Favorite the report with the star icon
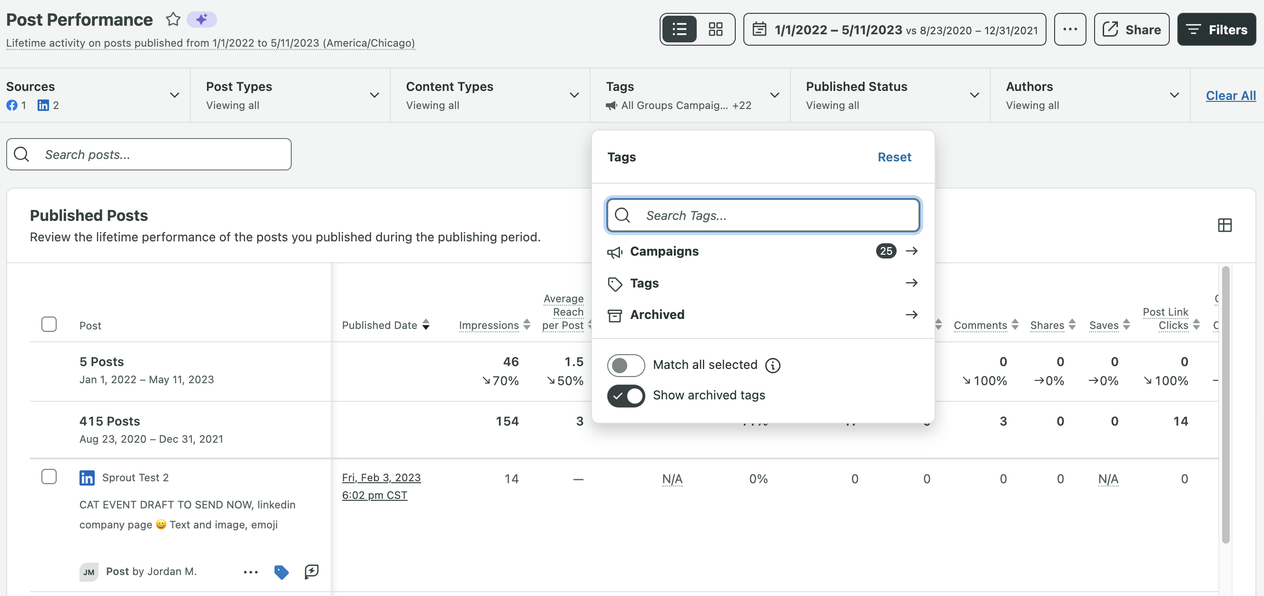This screenshot has height=596, width=1264. tap(173, 20)
